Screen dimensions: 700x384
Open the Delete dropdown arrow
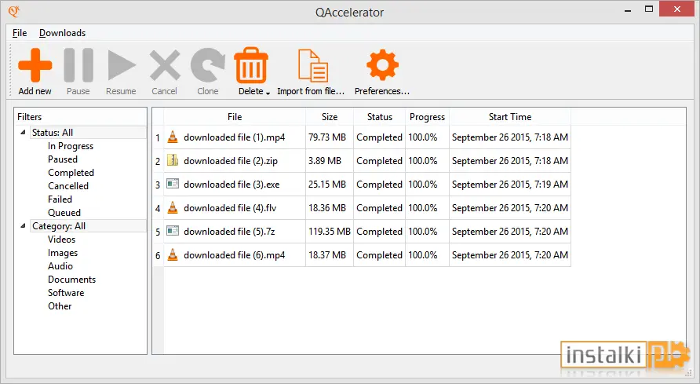[268, 93]
